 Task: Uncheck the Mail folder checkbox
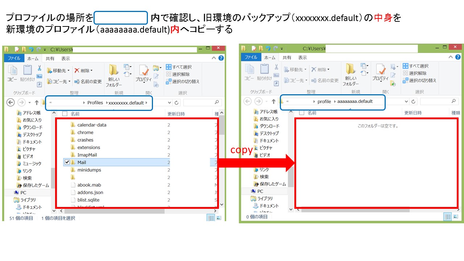(x=67, y=162)
